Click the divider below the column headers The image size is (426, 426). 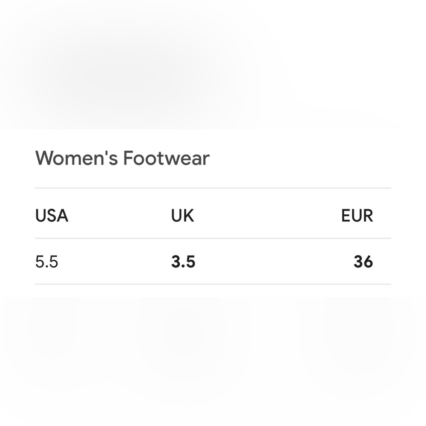[x=213, y=238]
